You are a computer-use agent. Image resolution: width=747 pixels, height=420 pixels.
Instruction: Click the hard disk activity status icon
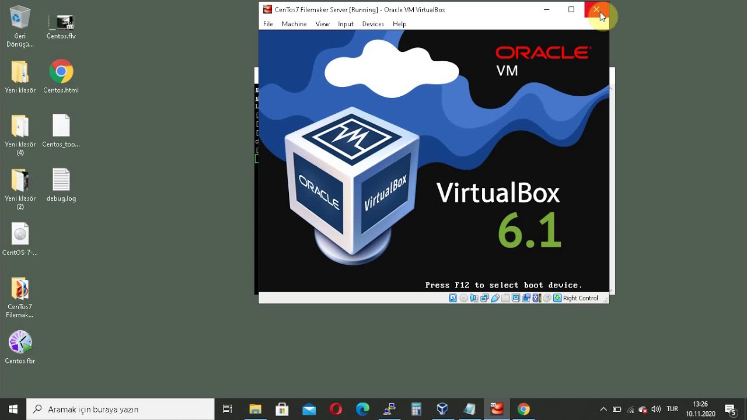tap(453, 298)
